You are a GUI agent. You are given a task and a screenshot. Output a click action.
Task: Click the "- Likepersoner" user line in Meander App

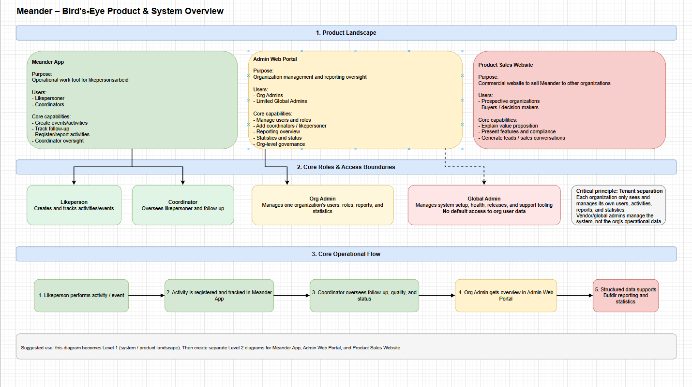48,98
